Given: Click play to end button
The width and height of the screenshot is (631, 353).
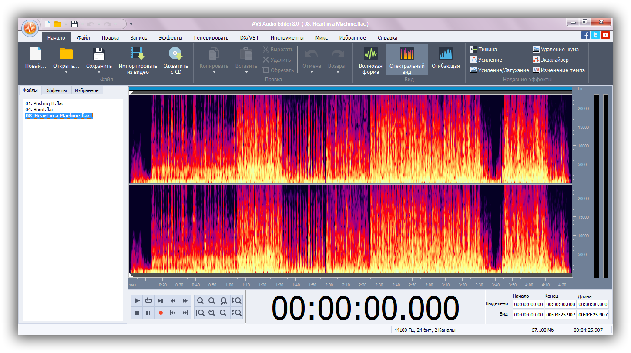Looking at the screenshot, I should [x=161, y=300].
